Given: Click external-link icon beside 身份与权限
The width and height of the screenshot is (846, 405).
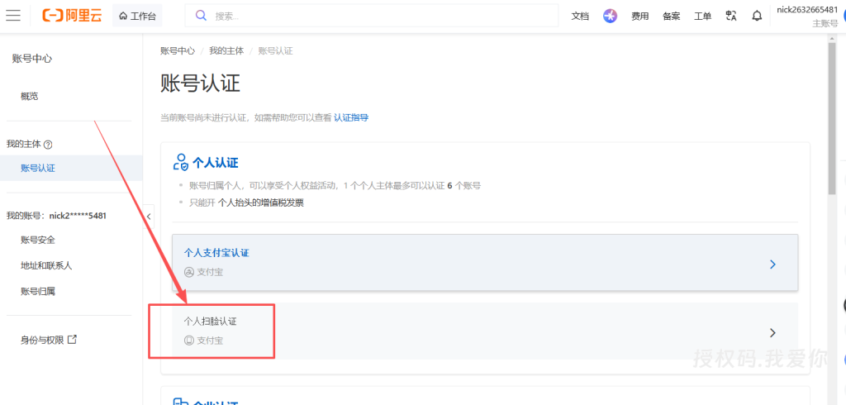Looking at the screenshot, I should click(x=72, y=340).
